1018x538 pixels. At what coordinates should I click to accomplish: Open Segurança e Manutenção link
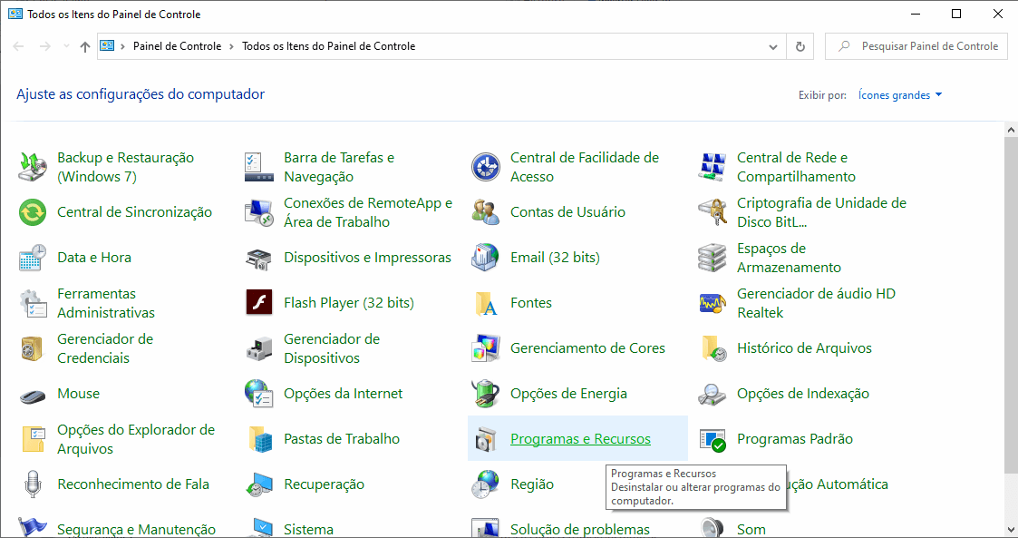tap(136, 530)
